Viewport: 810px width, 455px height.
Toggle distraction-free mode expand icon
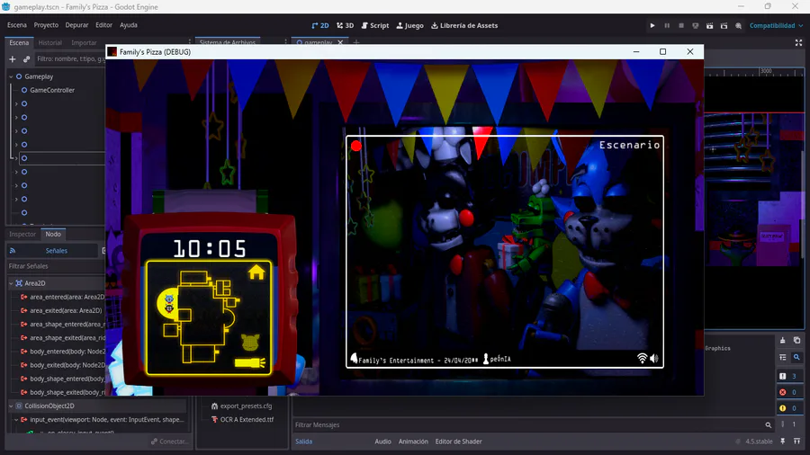coord(798,42)
